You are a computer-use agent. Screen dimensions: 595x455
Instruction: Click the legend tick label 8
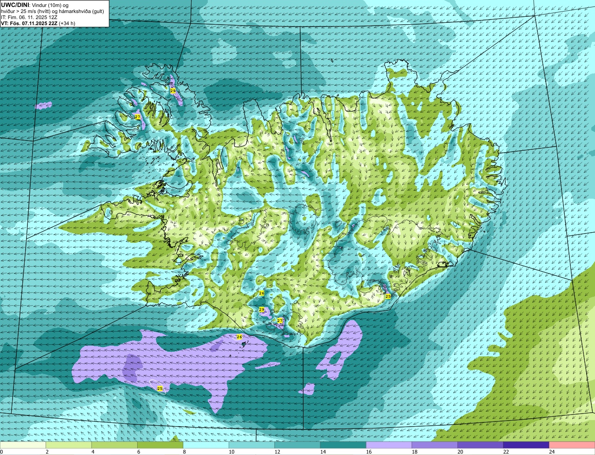pyautogui.click(x=184, y=452)
